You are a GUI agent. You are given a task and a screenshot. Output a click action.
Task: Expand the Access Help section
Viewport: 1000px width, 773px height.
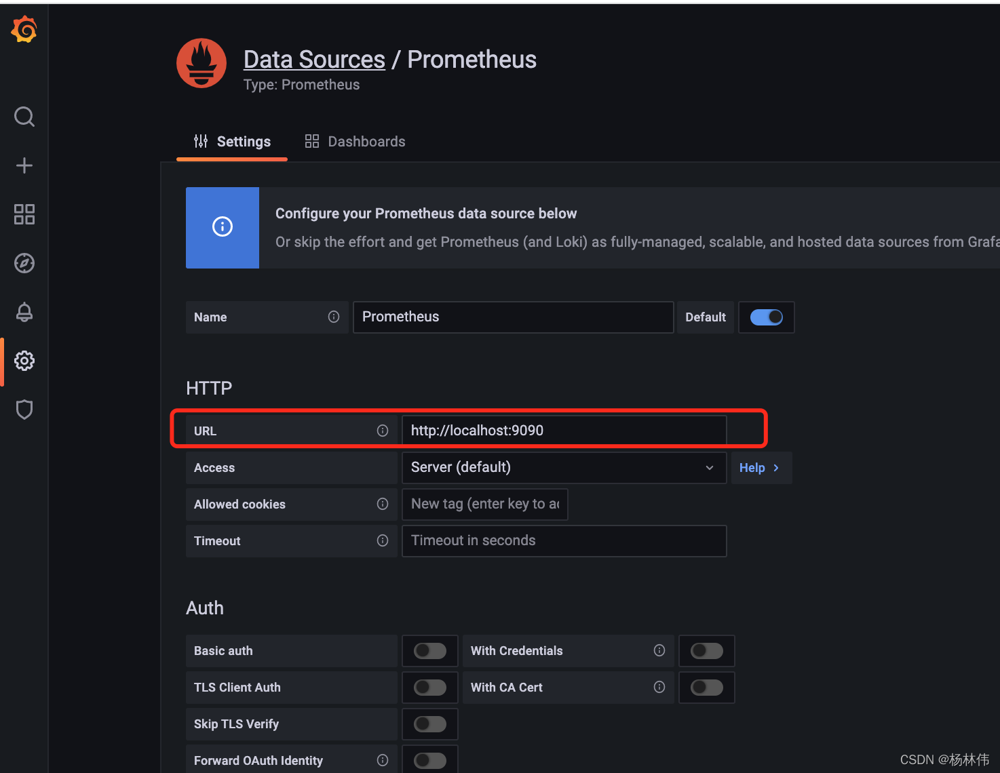[x=760, y=468]
